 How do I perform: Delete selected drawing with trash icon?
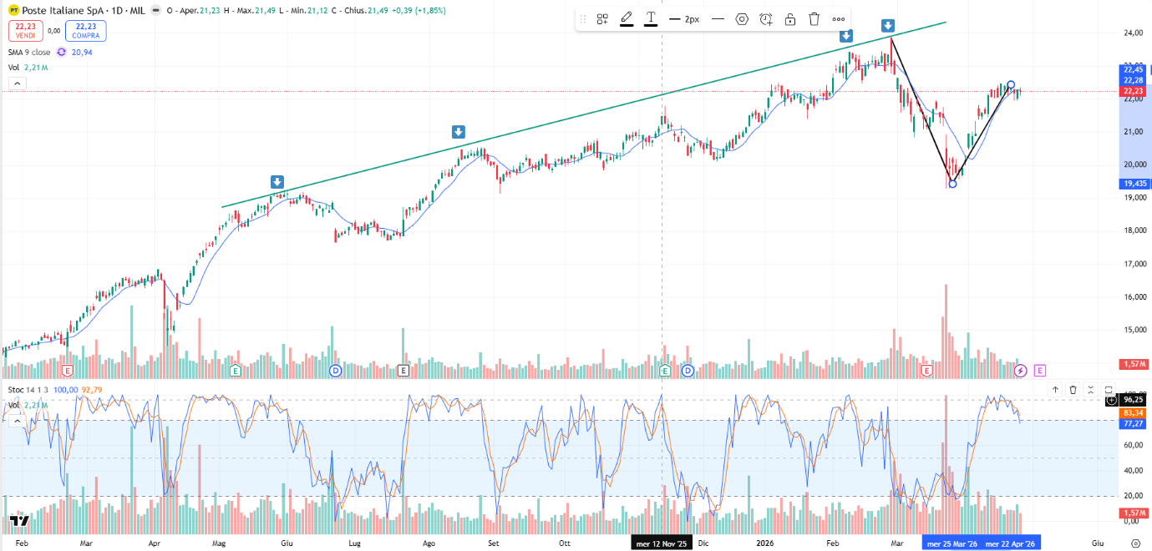pyautogui.click(x=815, y=19)
